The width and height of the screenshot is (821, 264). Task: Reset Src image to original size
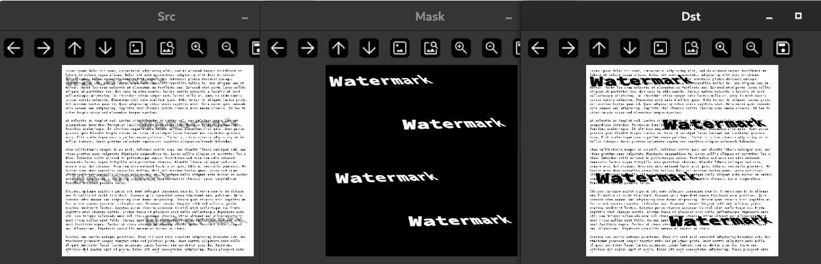(x=136, y=48)
